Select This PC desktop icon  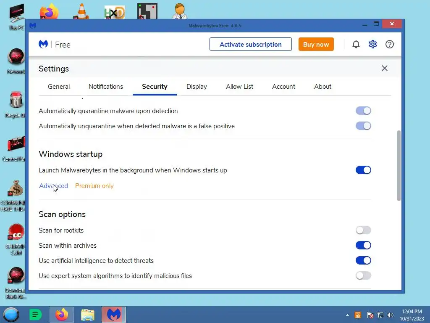16,17
